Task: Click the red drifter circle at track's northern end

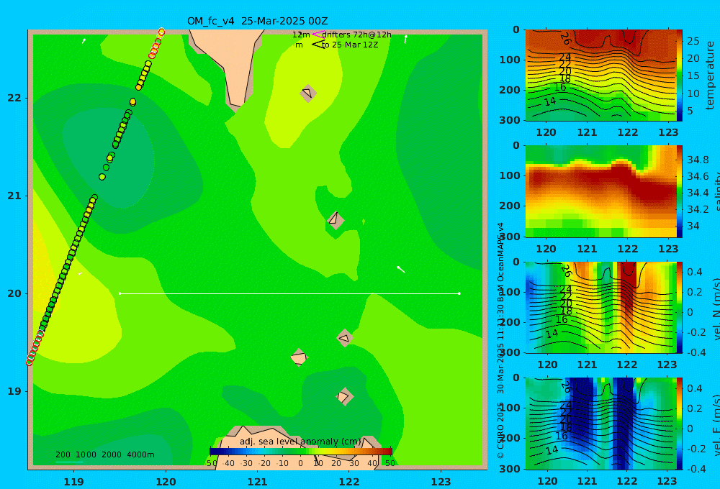Action: (161, 32)
